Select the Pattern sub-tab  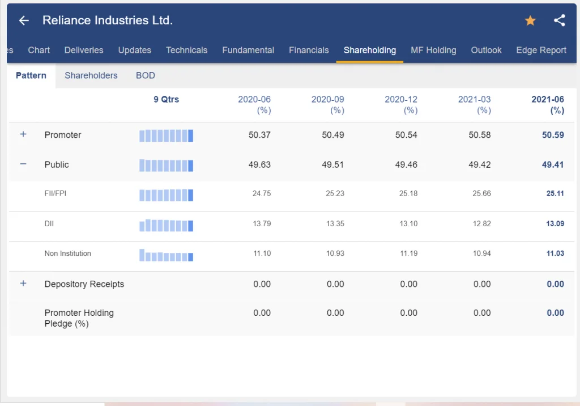coord(31,75)
